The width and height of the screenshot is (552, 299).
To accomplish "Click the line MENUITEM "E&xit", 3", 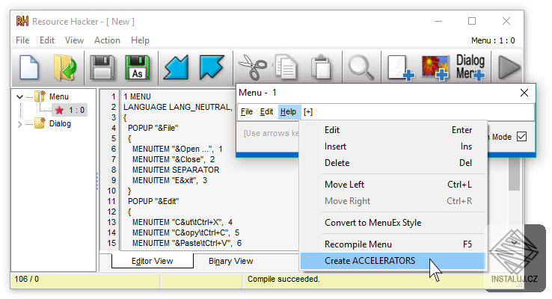I will (x=170, y=180).
